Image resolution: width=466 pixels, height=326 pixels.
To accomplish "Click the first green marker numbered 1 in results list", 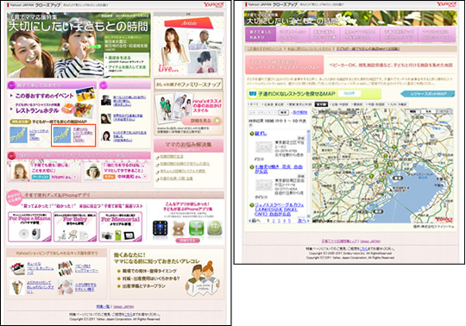I will [252, 134].
